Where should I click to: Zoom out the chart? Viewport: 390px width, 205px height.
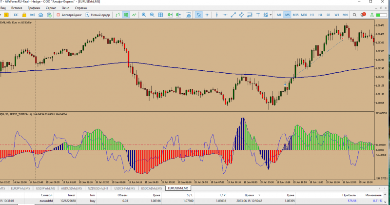[152, 15]
